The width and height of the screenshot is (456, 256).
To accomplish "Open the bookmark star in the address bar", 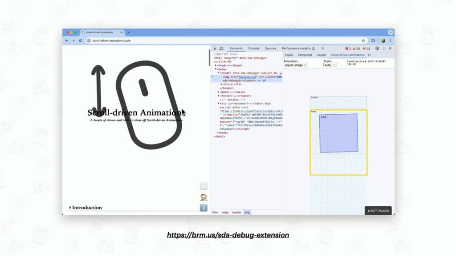I will click(363, 40).
